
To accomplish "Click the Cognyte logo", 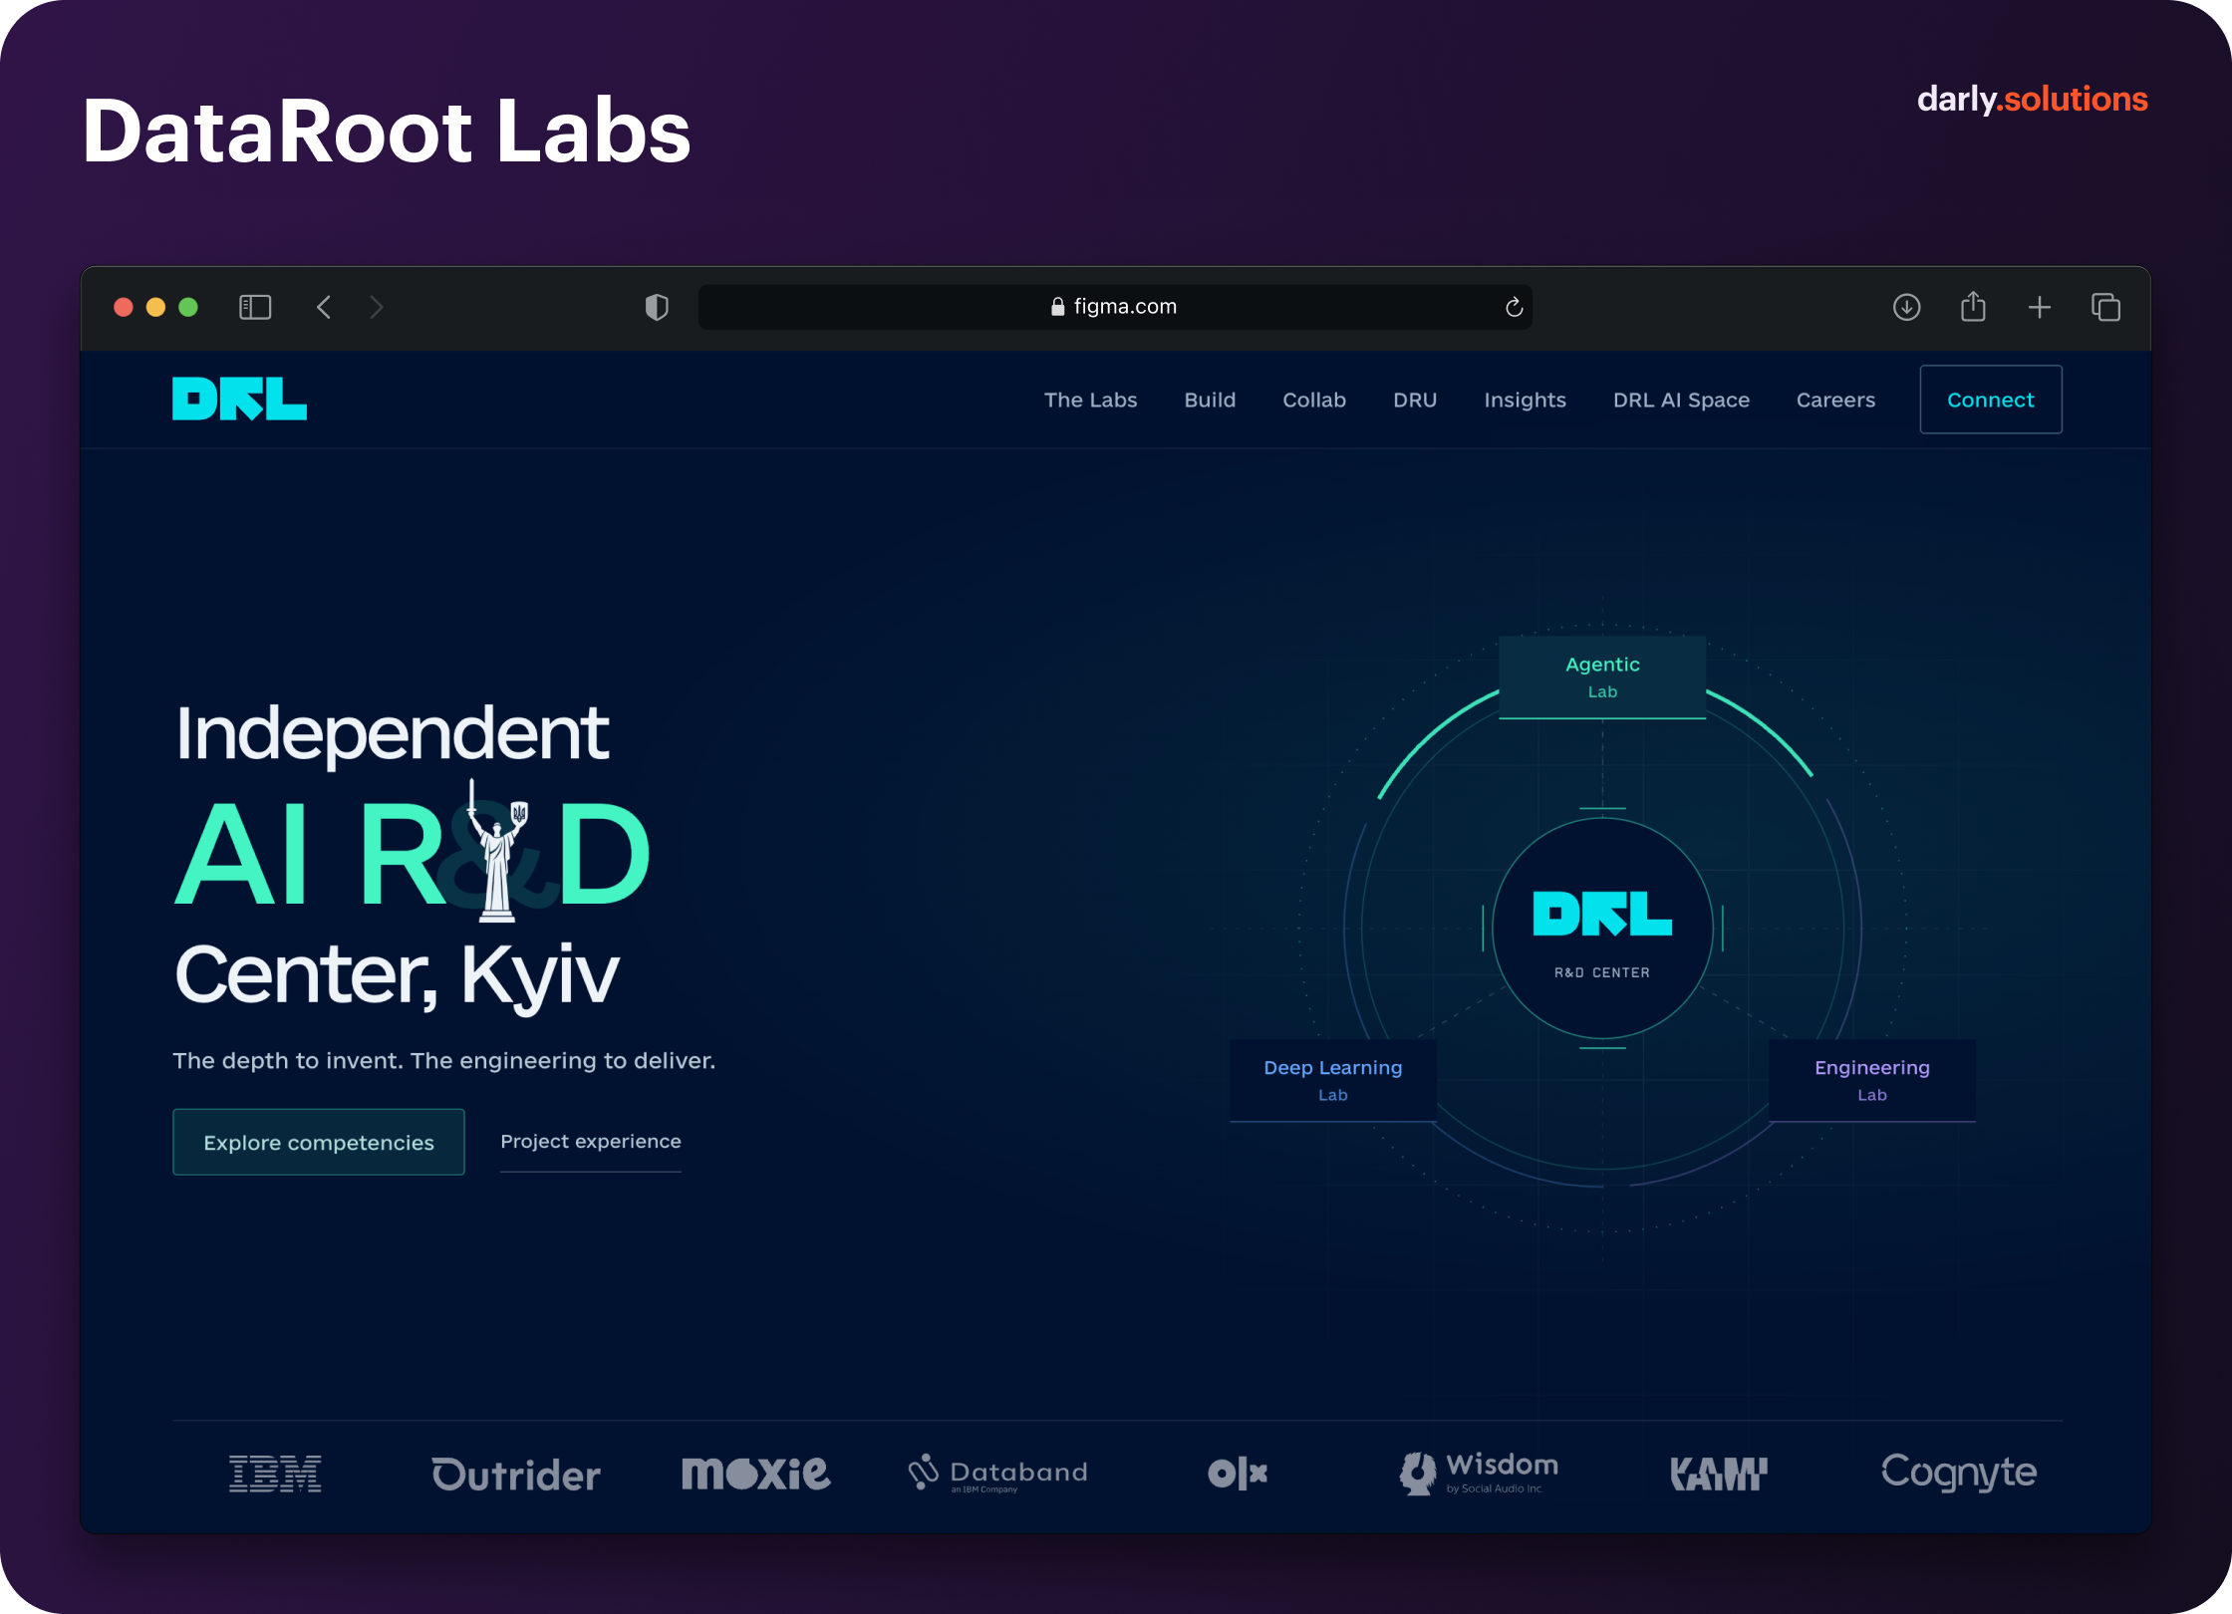I will pos(1959,1473).
